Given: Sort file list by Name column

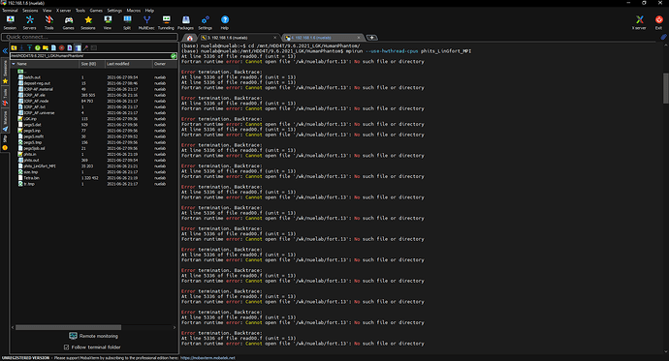Looking at the screenshot, I should [x=46, y=64].
